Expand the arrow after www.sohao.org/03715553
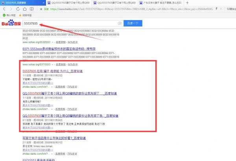The height and width of the screenshot is (161, 236). coord(53,65)
